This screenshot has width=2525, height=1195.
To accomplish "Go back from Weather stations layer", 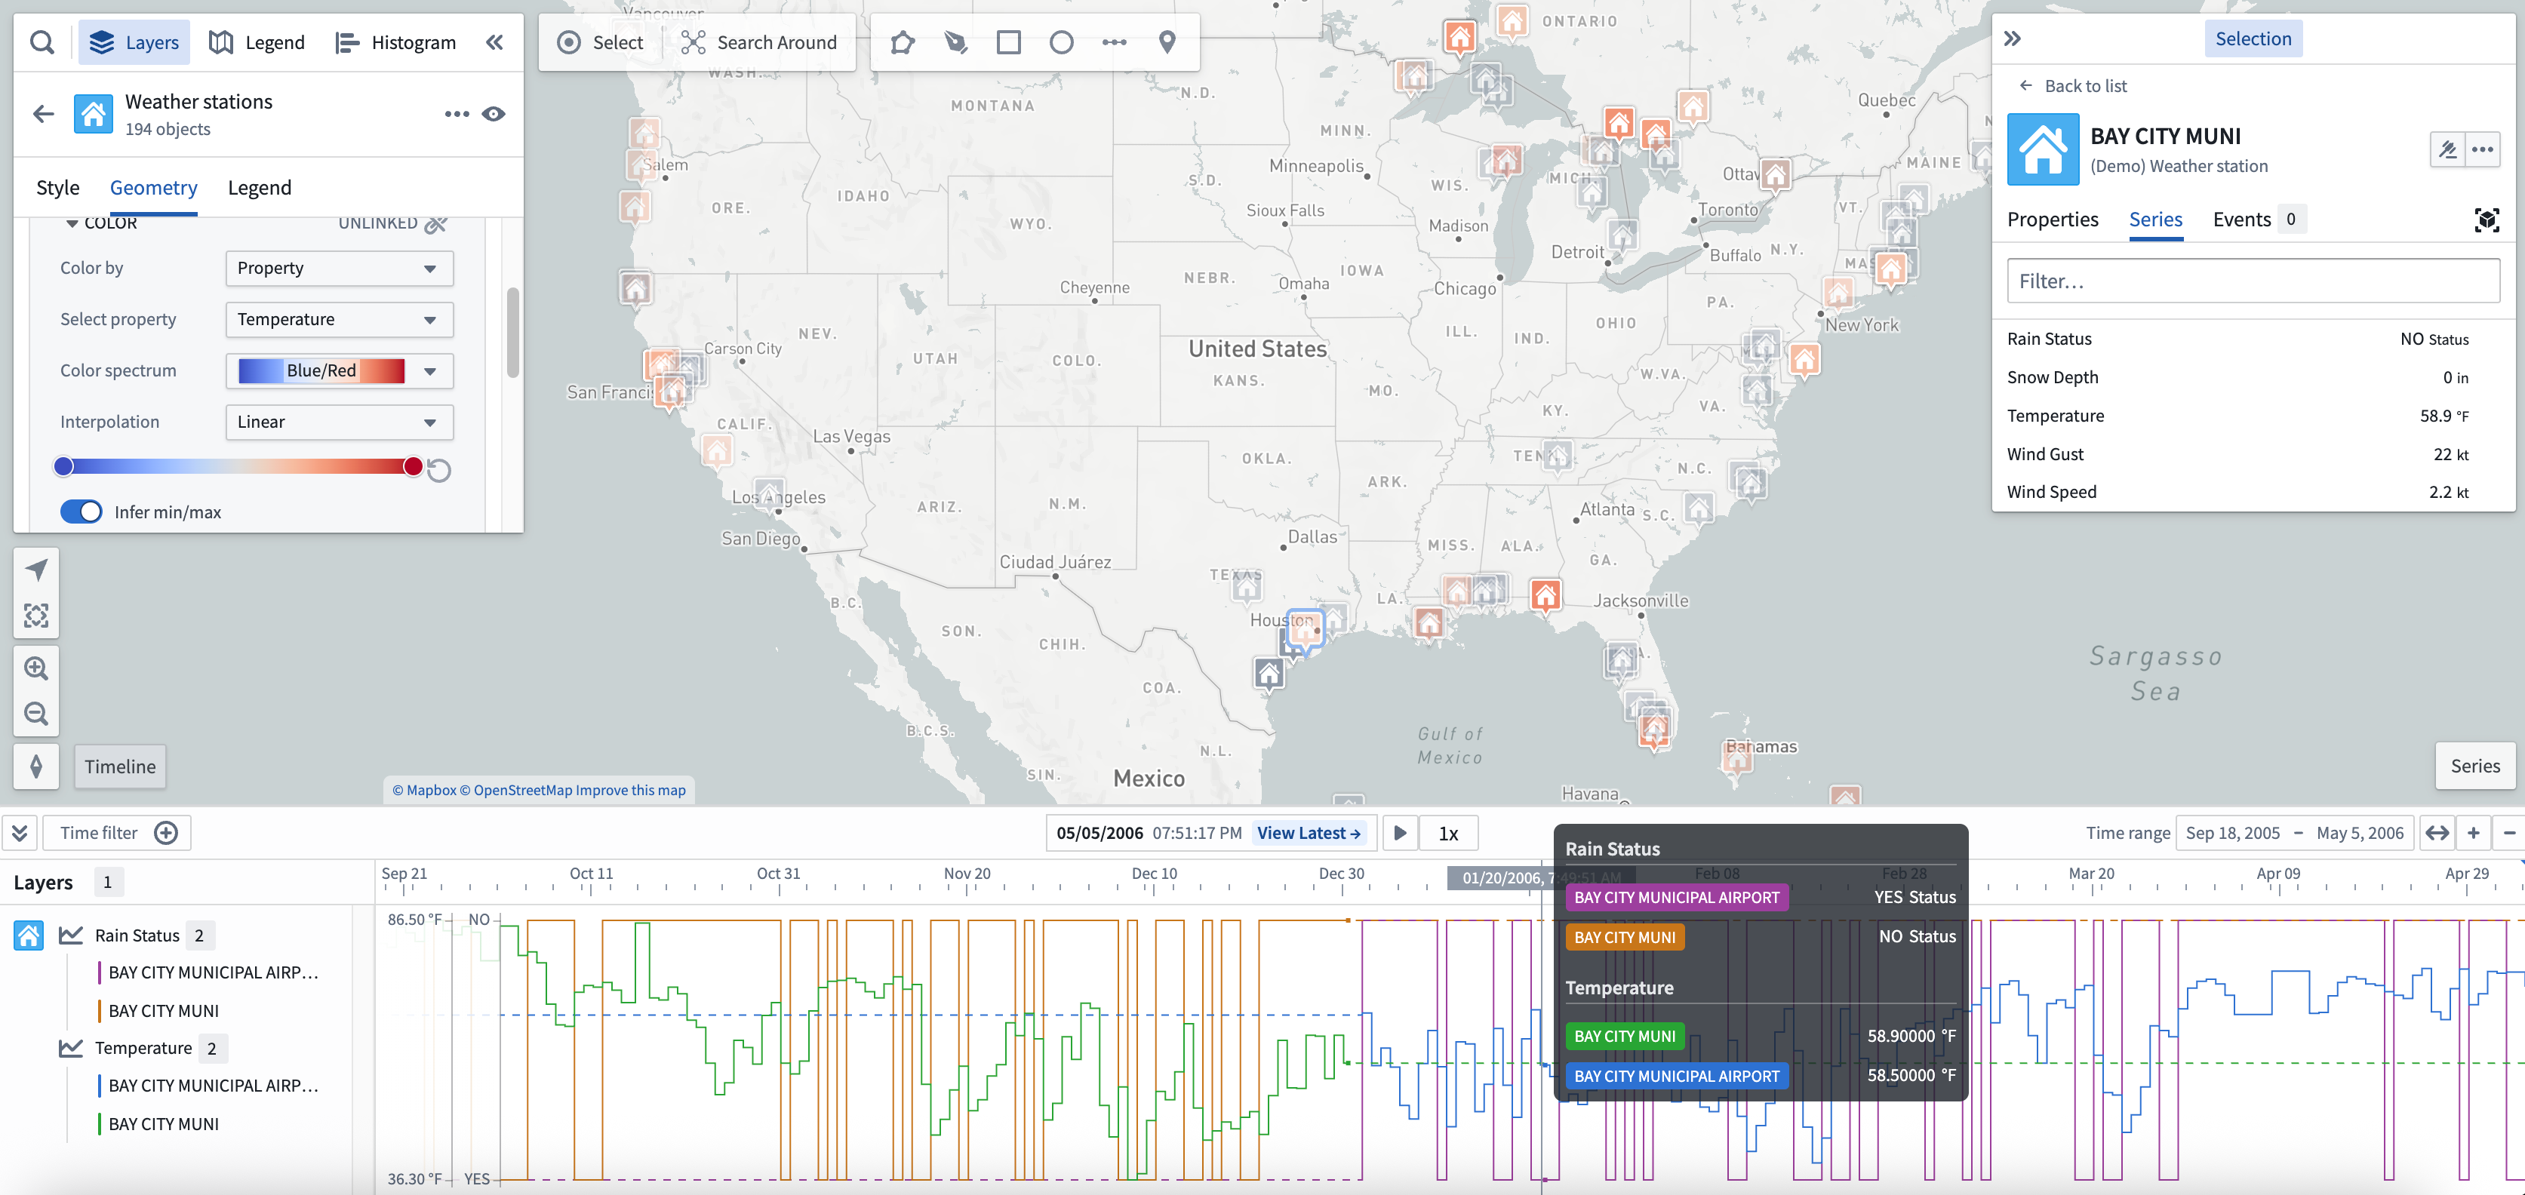I will point(43,114).
